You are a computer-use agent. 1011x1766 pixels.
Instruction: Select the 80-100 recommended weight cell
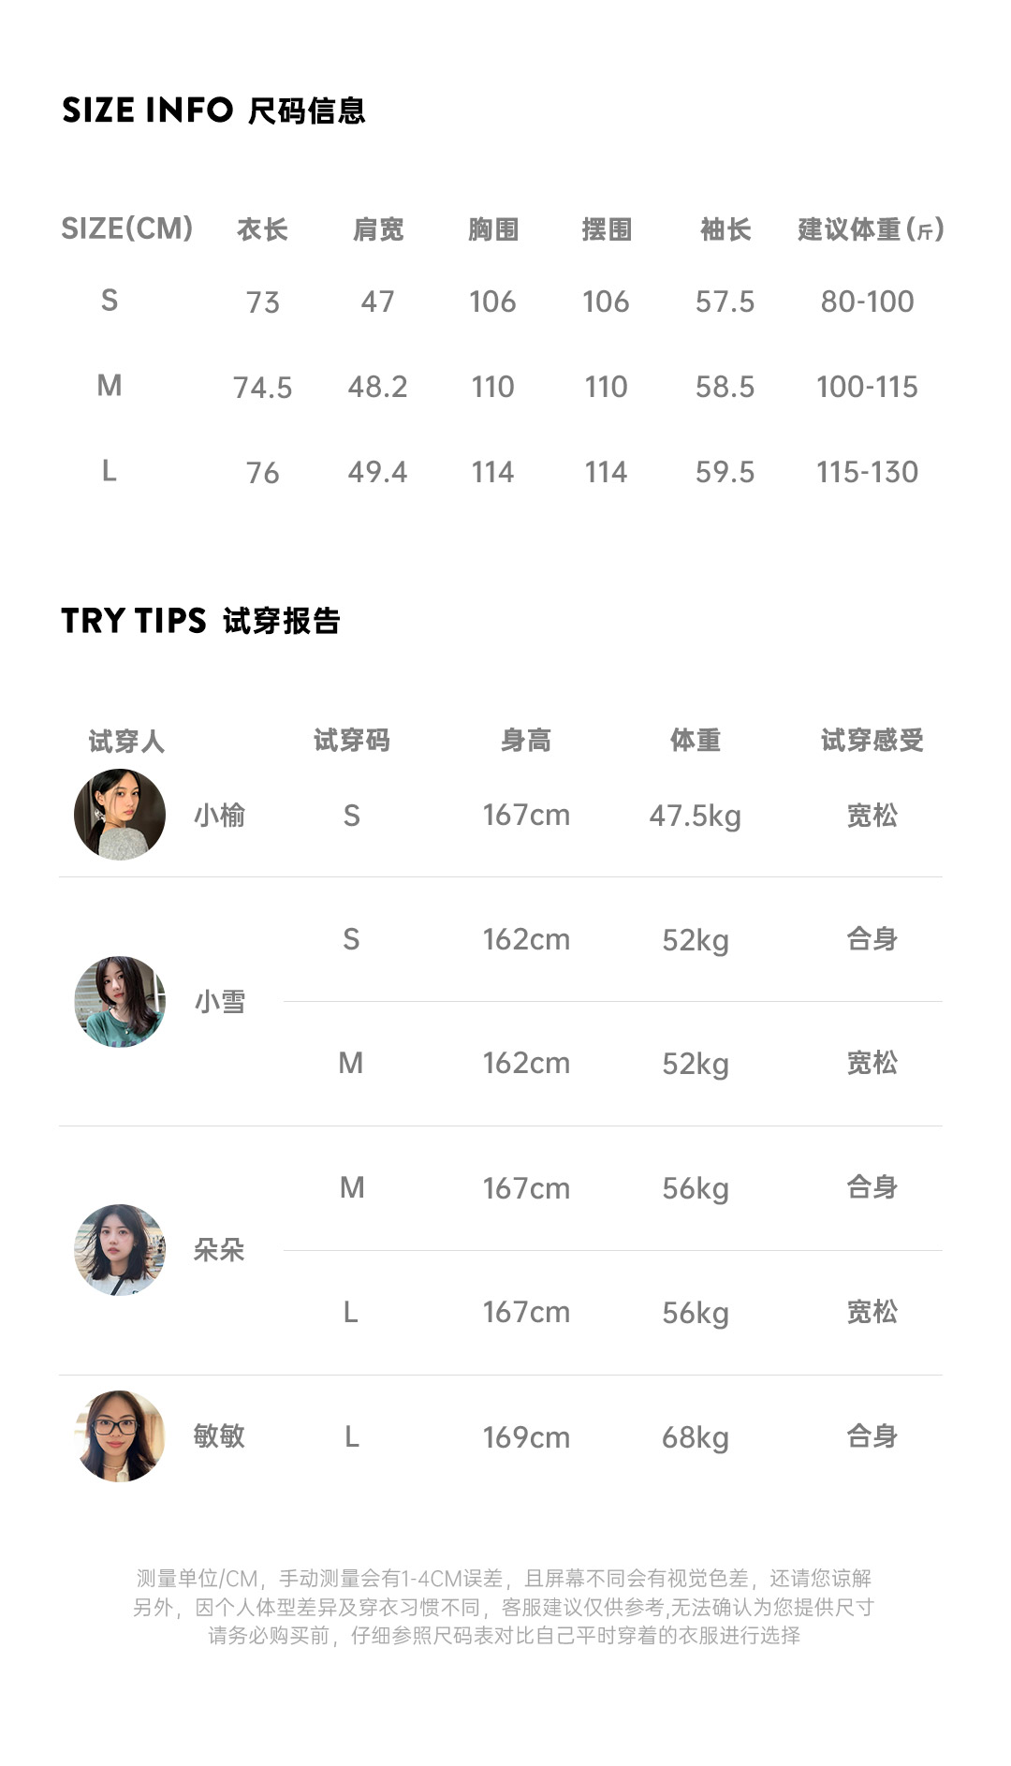[x=867, y=302]
